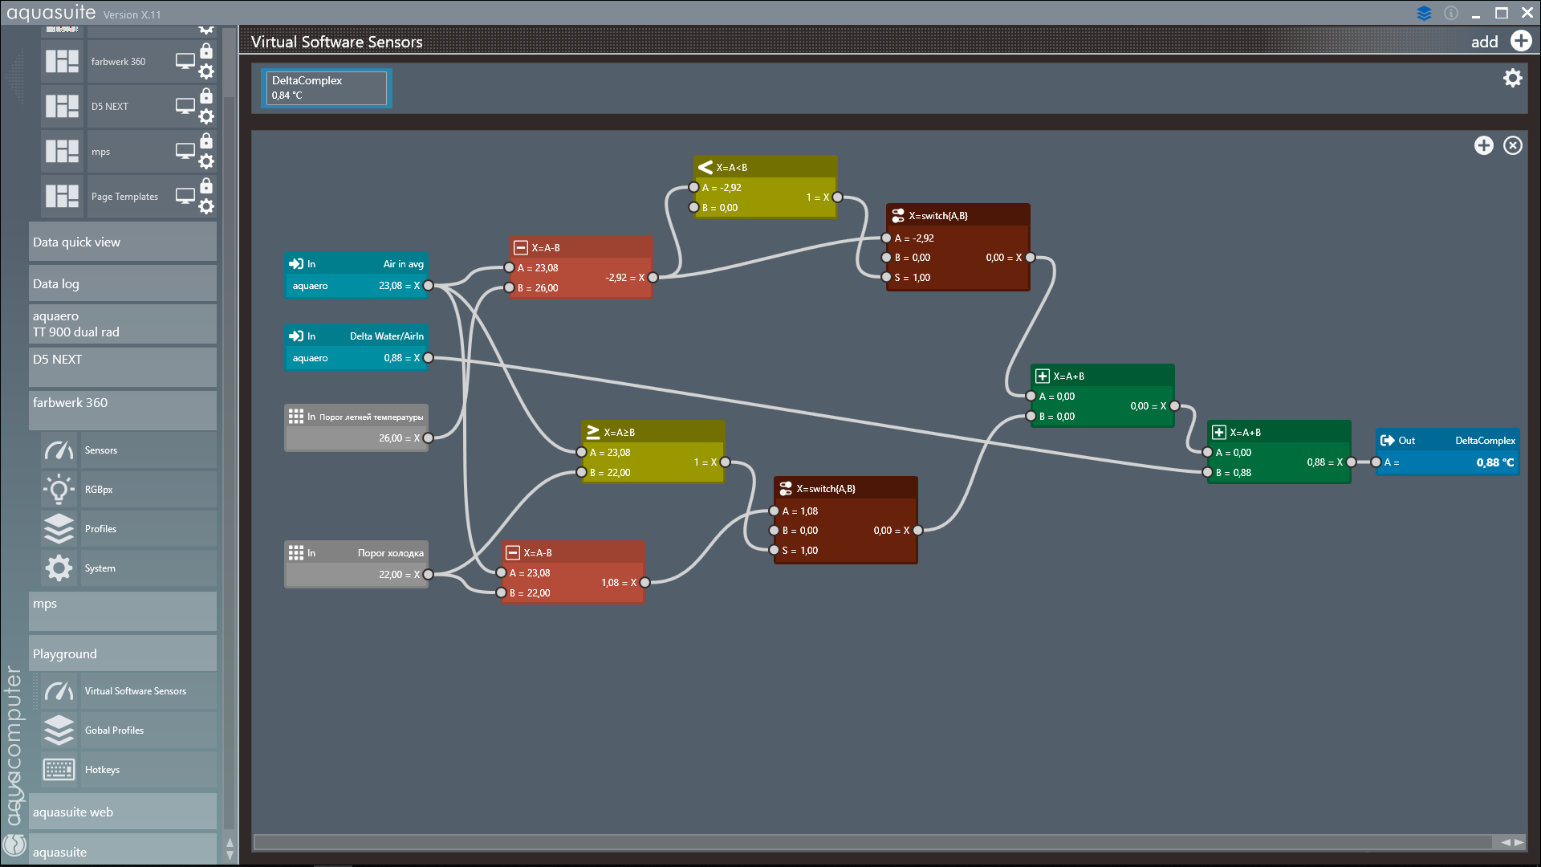Select Virtual Software Sensors menu item
This screenshot has width=1541, height=867.
(x=135, y=691)
